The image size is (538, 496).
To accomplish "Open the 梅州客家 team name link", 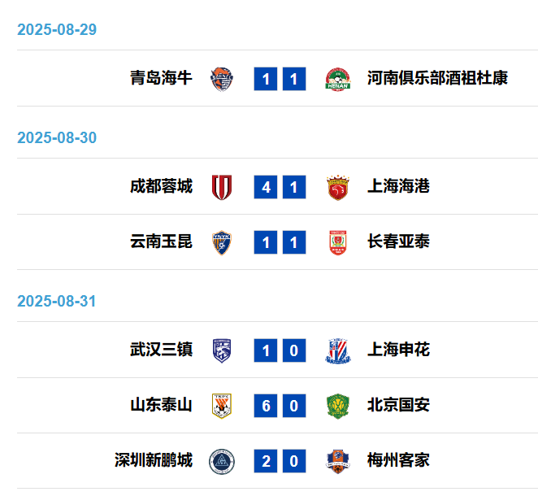I will click(x=398, y=460).
